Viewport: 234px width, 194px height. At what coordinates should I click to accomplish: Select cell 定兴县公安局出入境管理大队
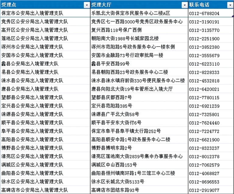point(45,106)
